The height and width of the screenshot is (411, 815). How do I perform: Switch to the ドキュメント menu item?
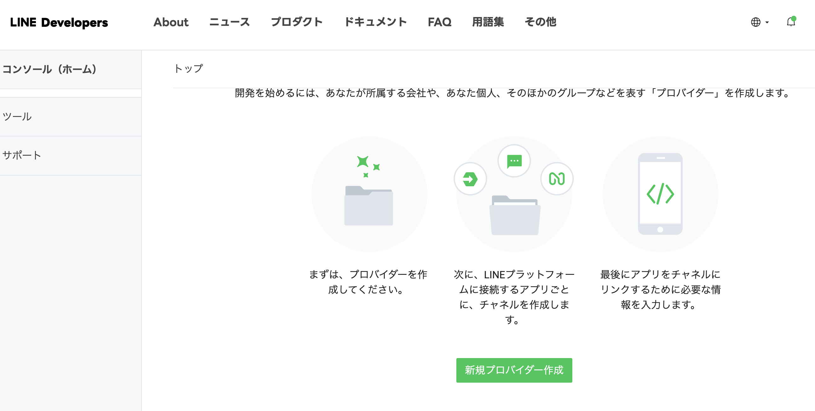(x=376, y=22)
